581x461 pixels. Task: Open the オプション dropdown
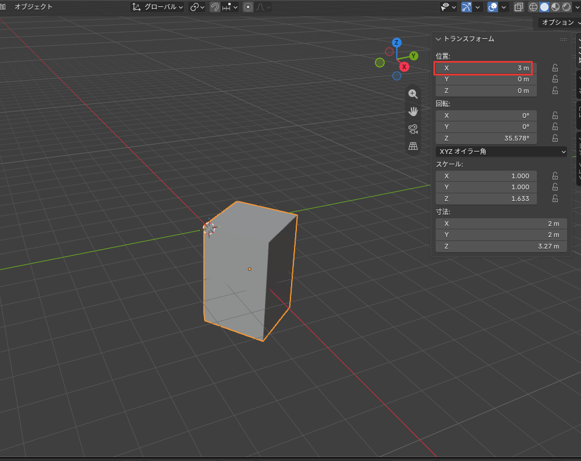pyautogui.click(x=560, y=23)
